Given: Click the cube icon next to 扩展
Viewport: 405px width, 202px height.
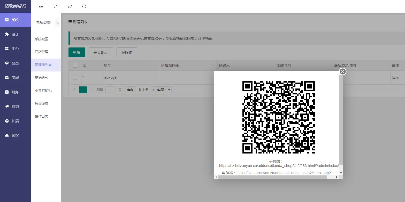Looking at the screenshot, I should pyautogui.click(x=7, y=121).
